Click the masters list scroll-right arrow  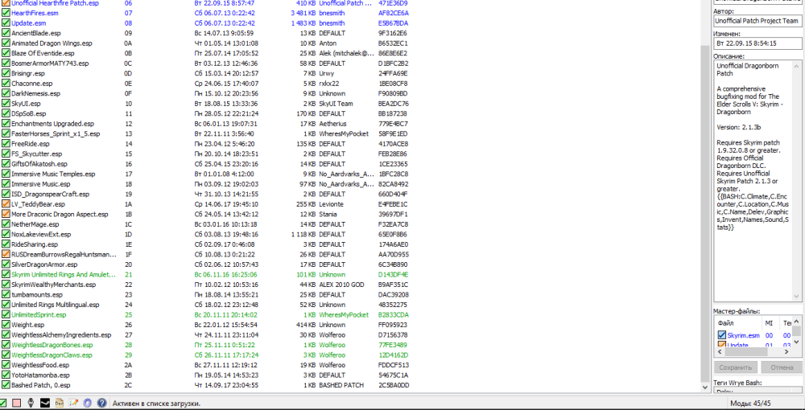(787, 352)
